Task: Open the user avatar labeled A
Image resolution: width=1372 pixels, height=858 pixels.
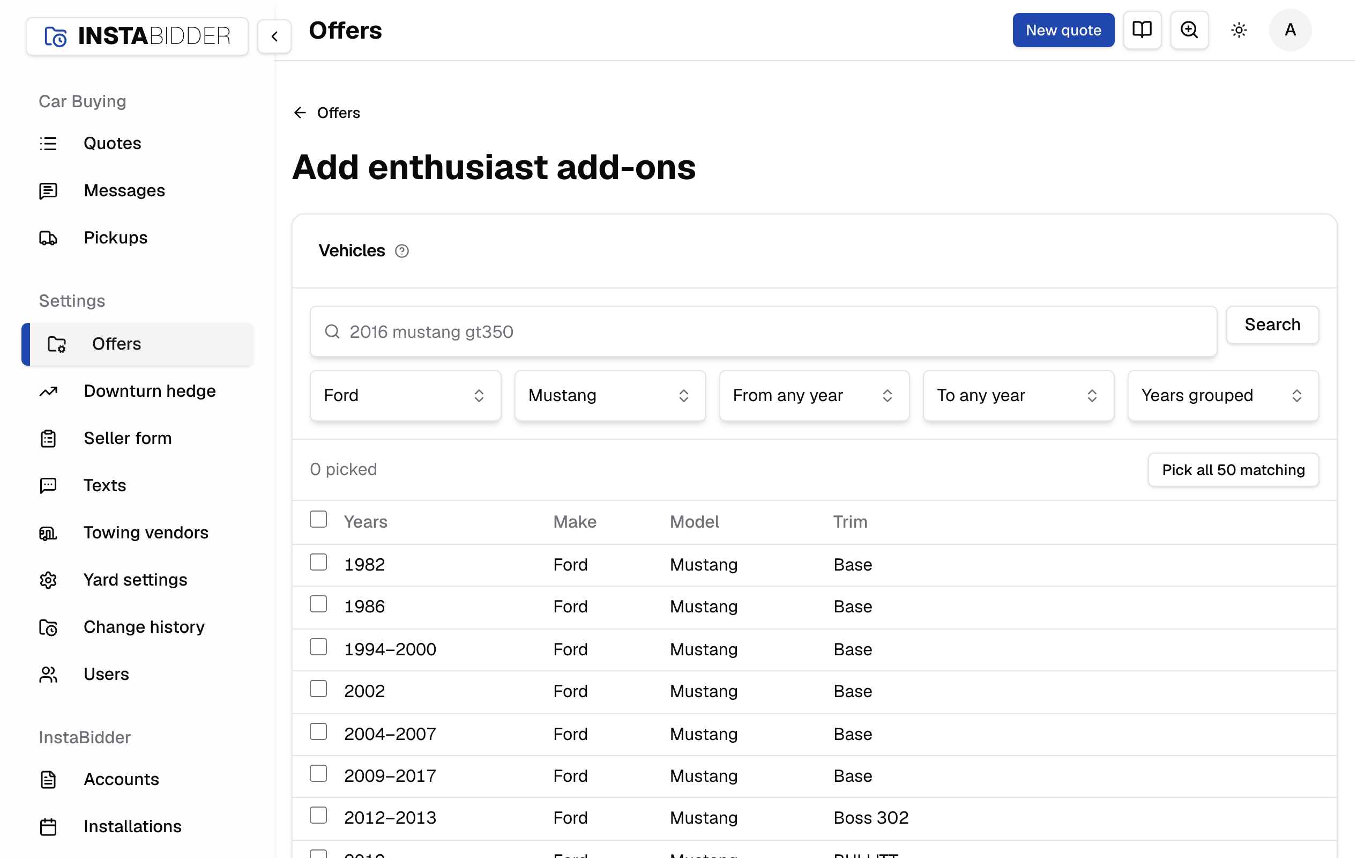Action: [1290, 30]
